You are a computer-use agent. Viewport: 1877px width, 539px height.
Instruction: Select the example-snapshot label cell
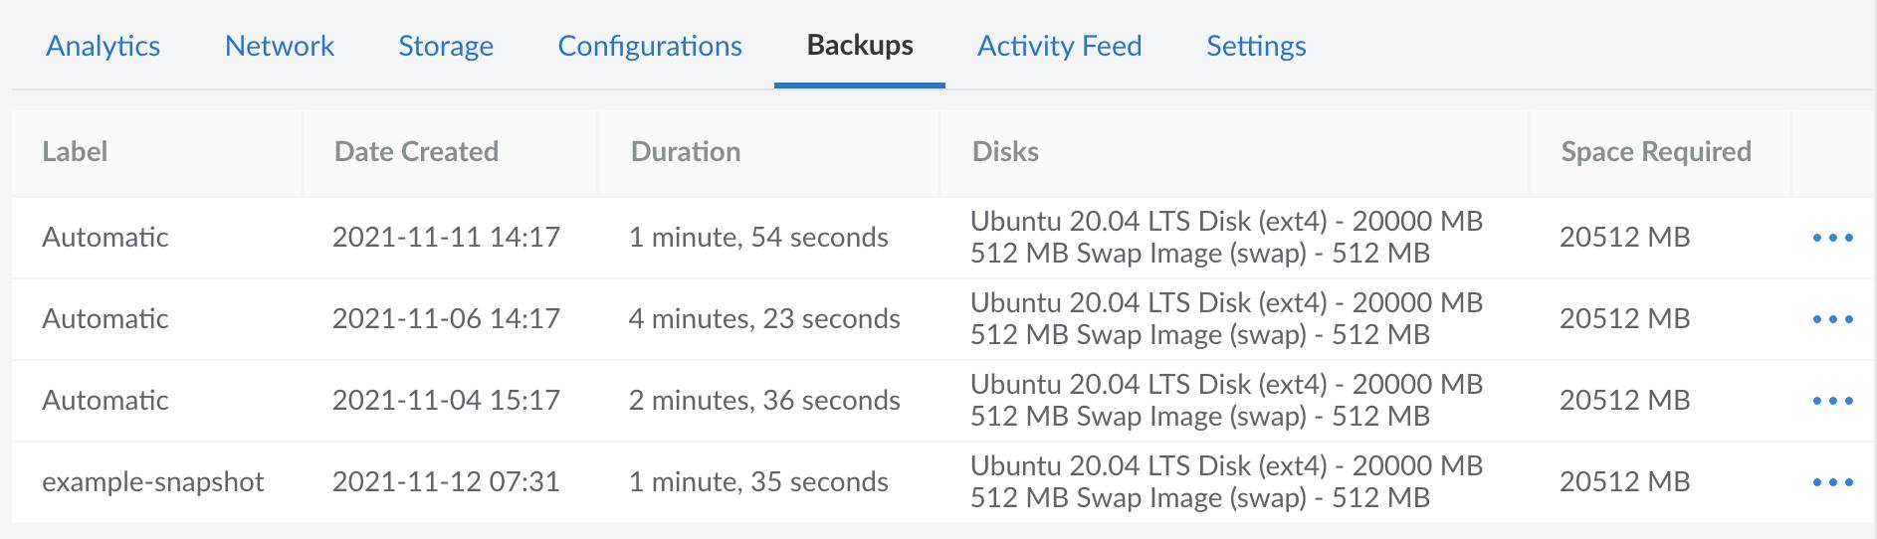pos(153,481)
